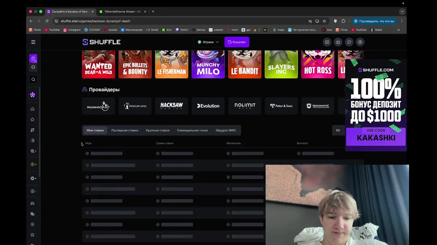
Task: Click the Сумма ставки column header
Action: 165,143
